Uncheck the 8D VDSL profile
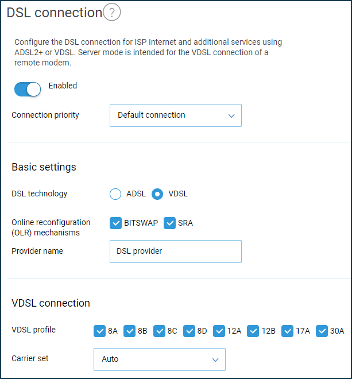Image resolution: width=352 pixels, height=379 pixels. (189, 331)
